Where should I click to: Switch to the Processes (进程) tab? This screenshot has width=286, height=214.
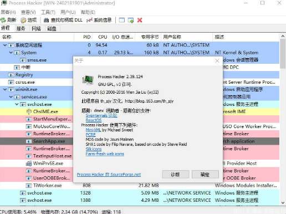click(x=5, y=28)
